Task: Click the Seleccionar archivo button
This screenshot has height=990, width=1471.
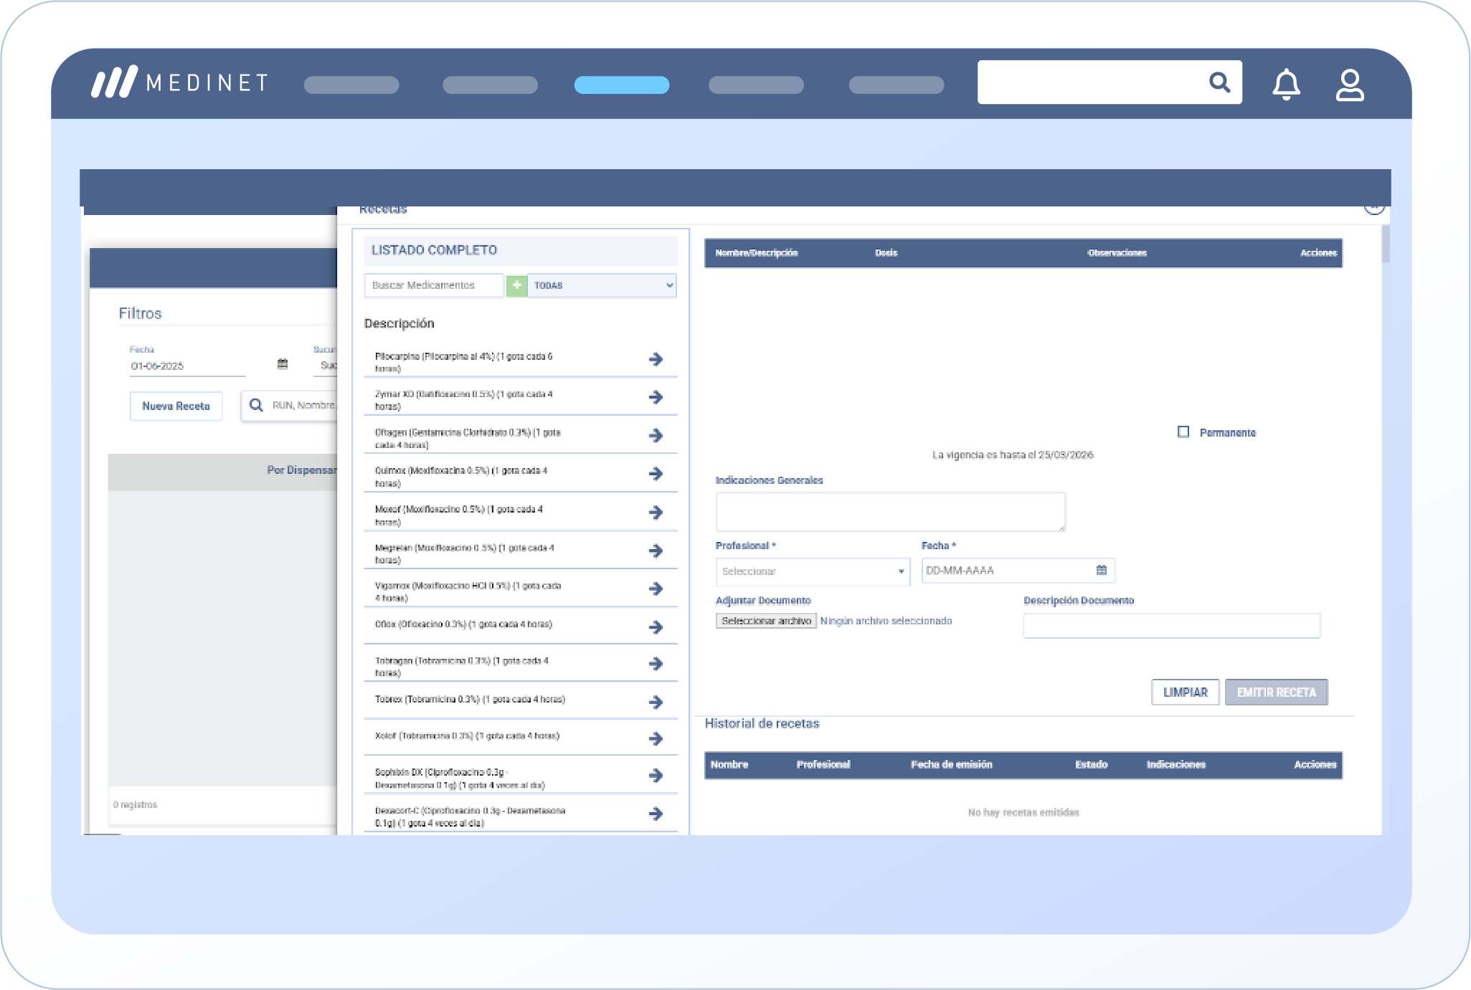Action: pos(766,621)
